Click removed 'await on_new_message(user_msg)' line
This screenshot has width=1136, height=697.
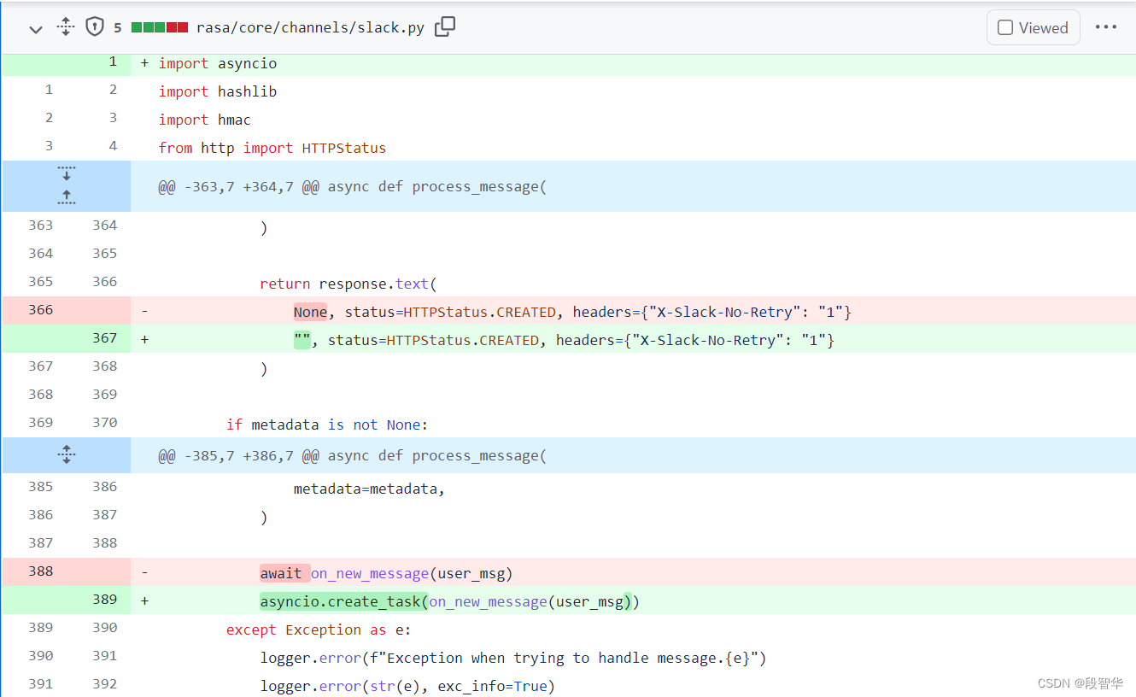click(387, 573)
